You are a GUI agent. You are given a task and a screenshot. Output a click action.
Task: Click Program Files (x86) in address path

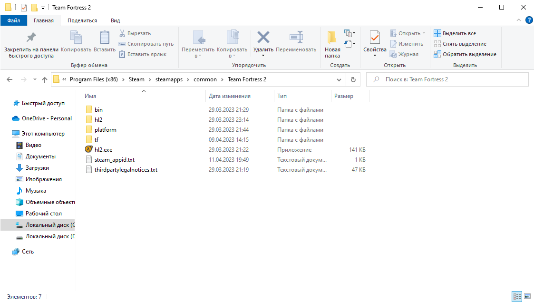(94, 79)
